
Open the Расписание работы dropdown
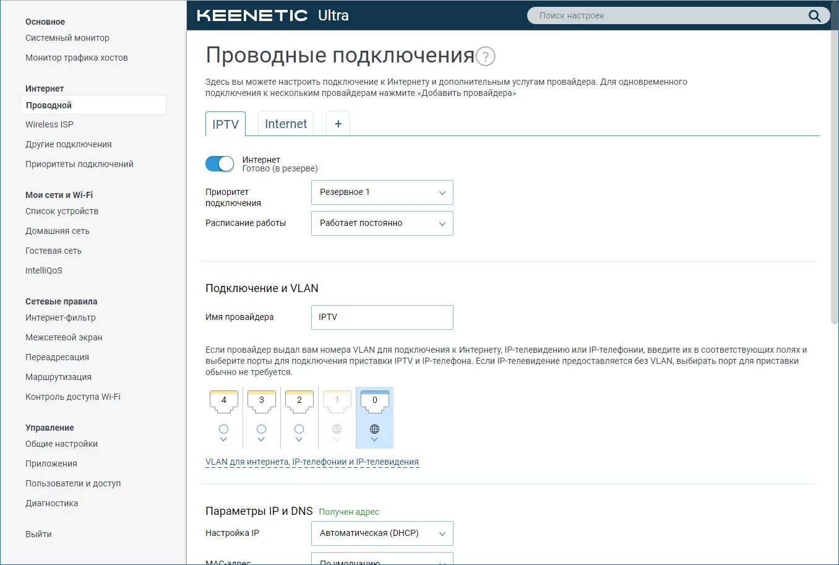coord(382,223)
